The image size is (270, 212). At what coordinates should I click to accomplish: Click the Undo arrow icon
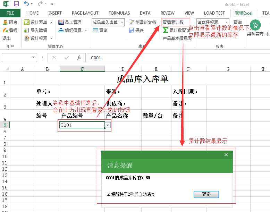(x=26, y=3)
